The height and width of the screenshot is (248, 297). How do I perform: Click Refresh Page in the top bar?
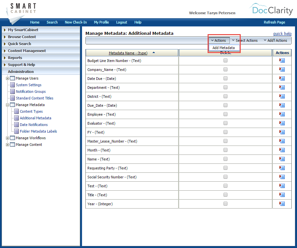click(x=274, y=22)
